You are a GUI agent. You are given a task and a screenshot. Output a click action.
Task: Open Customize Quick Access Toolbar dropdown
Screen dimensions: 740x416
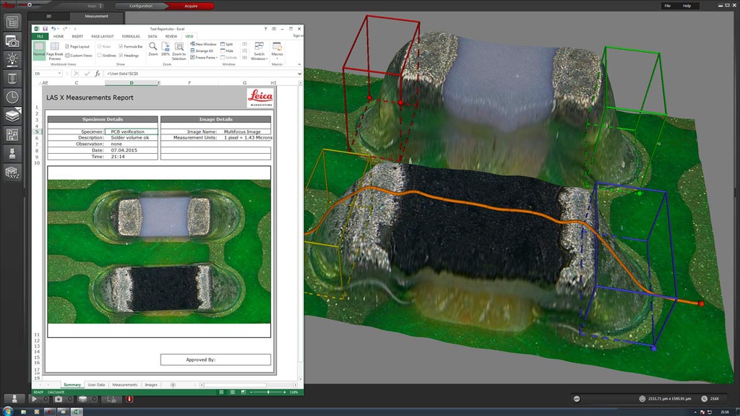pyautogui.click(x=74, y=29)
